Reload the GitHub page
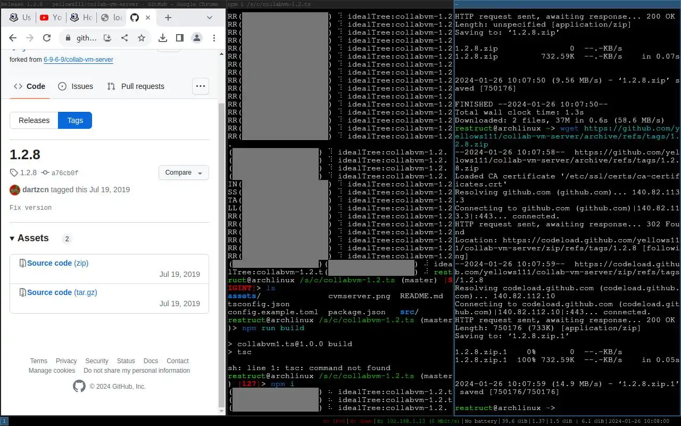 [x=47, y=38]
